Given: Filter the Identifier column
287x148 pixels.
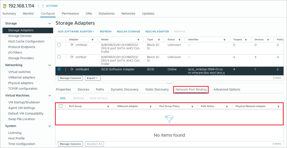Looking at the screenshot, I should point(225,40).
